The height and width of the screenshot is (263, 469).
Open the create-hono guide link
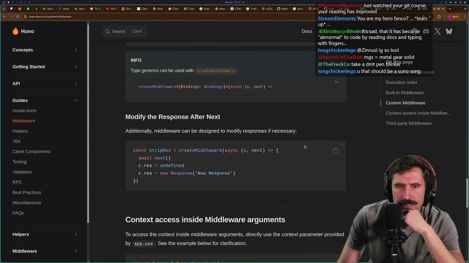click(x=25, y=111)
